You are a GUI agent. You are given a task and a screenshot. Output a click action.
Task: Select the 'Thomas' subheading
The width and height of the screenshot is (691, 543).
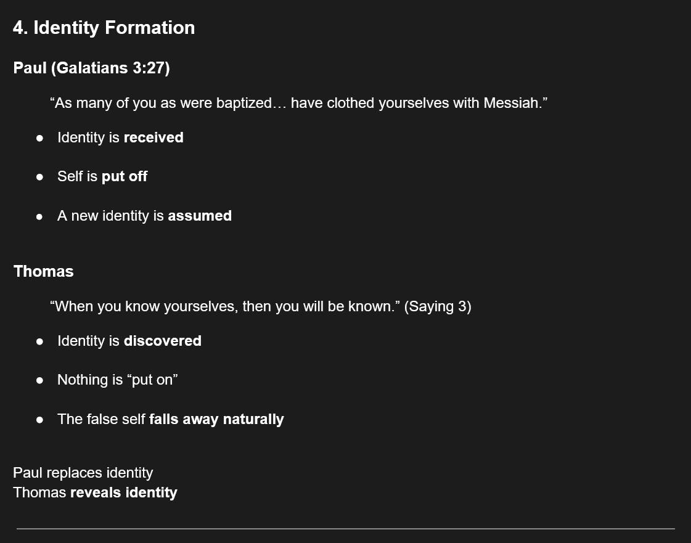[x=44, y=271]
